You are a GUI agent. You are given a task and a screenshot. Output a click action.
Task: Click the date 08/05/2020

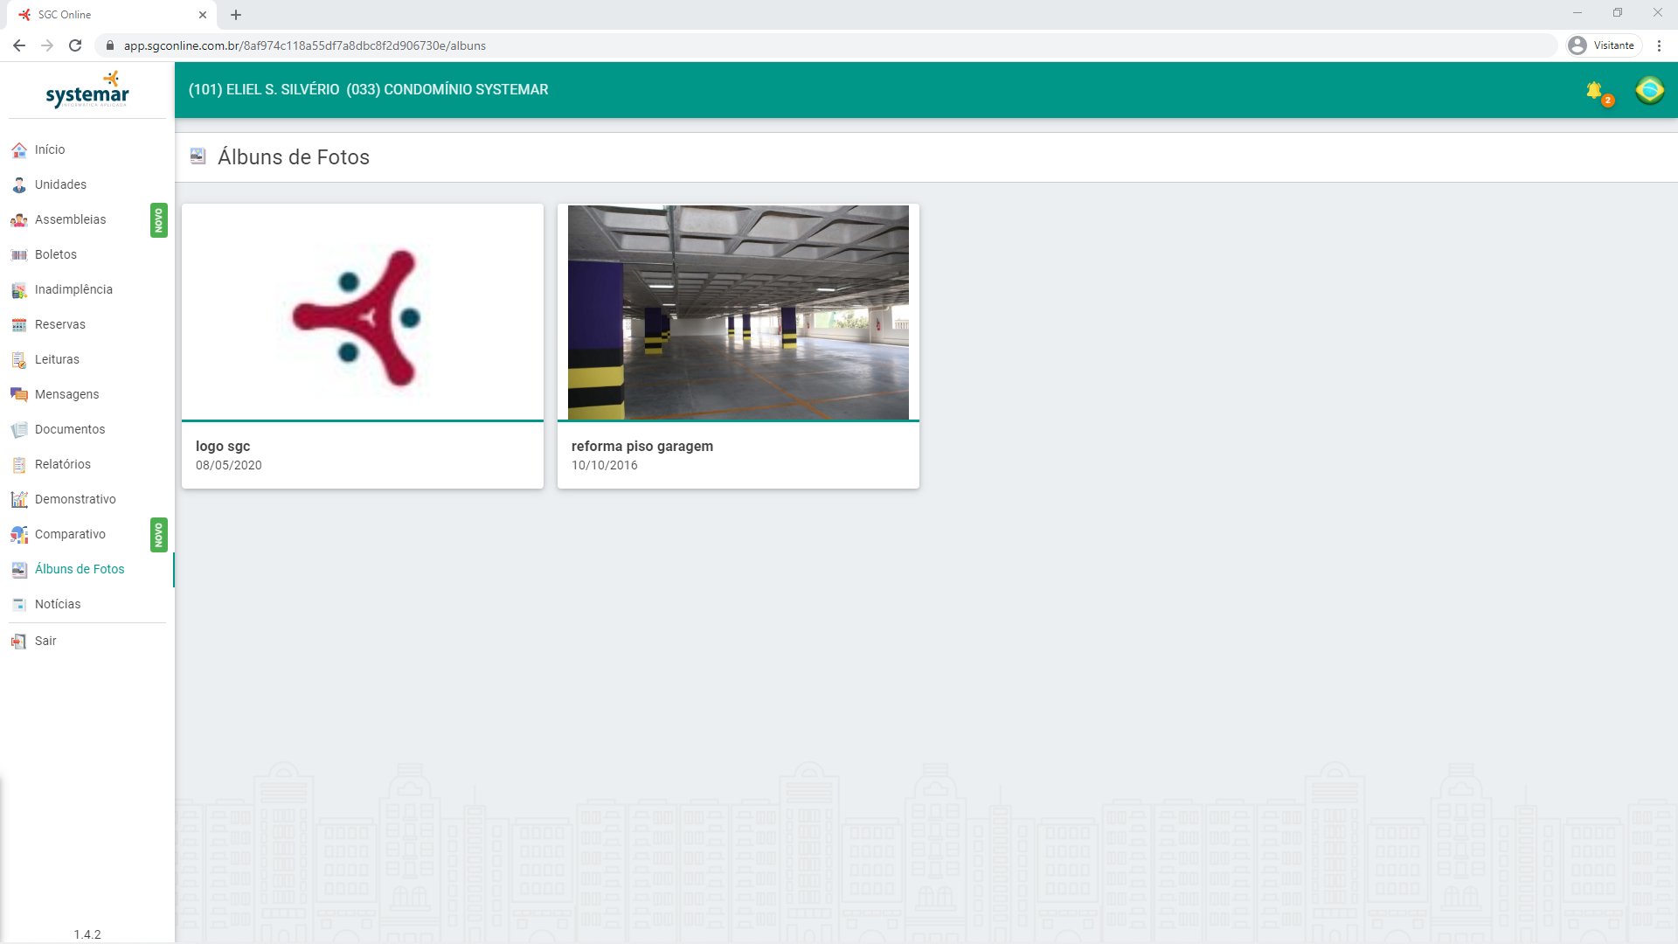[229, 465]
